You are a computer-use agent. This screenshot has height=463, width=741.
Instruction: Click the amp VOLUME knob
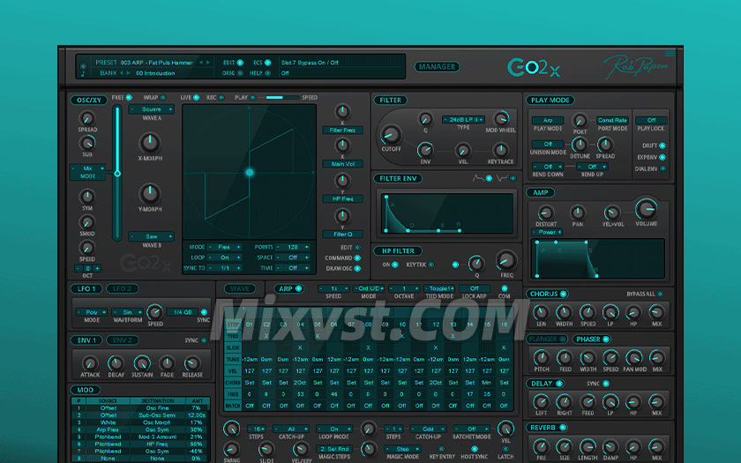point(646,208)
